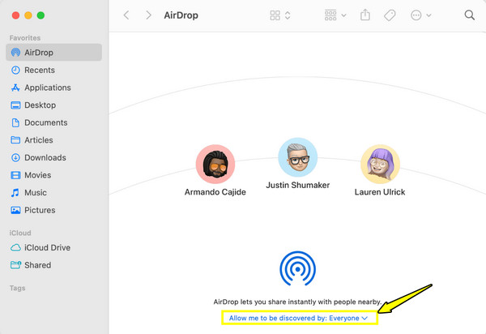The image size is (486, 334).
Task: Click the name Armando Cajide
Action: 215,192
